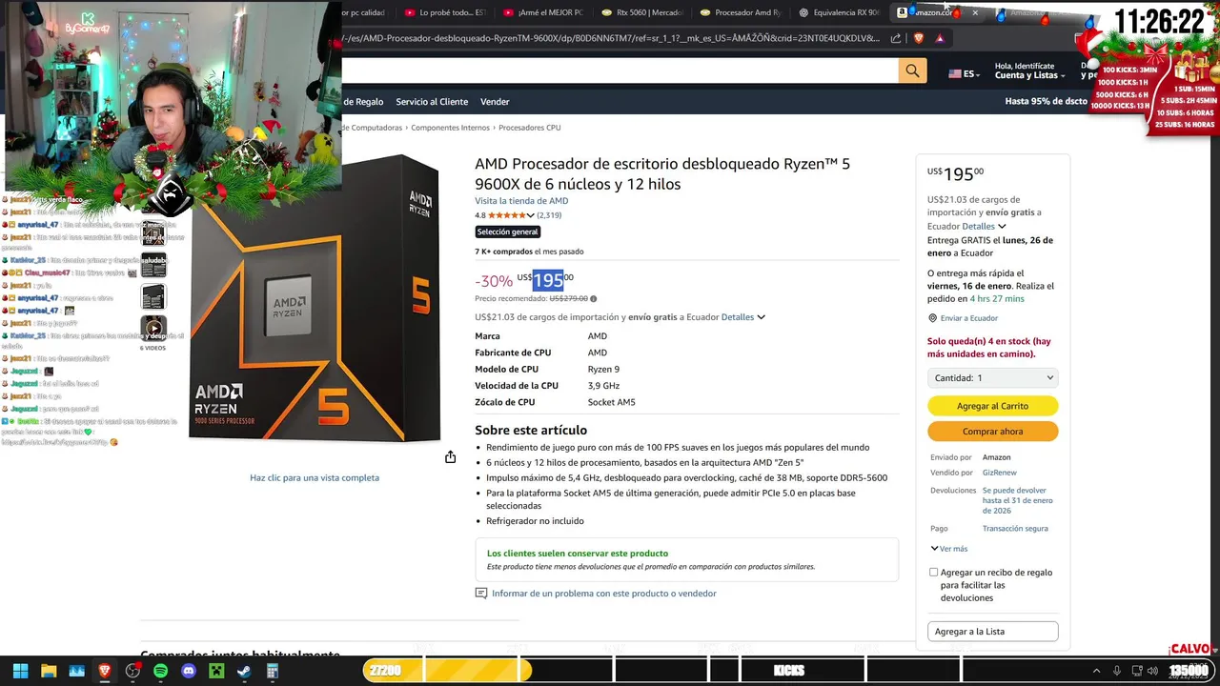The height and width of the screenshot is (686, 1220).
Task: Open 'Vender' nav item
Action: click(x=495, y=102)
